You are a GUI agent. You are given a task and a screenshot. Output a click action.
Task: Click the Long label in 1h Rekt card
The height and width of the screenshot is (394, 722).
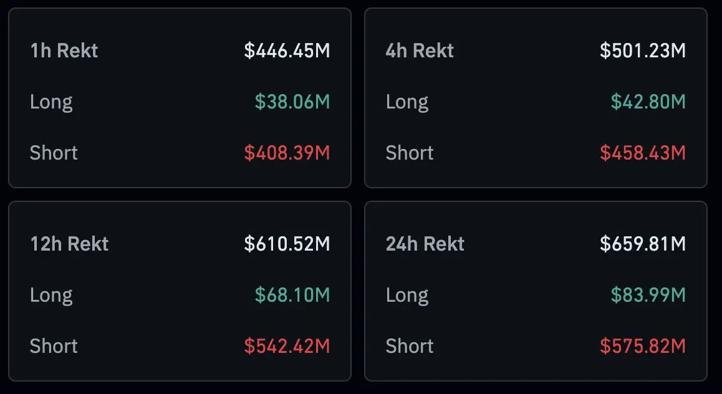(51, 102)
